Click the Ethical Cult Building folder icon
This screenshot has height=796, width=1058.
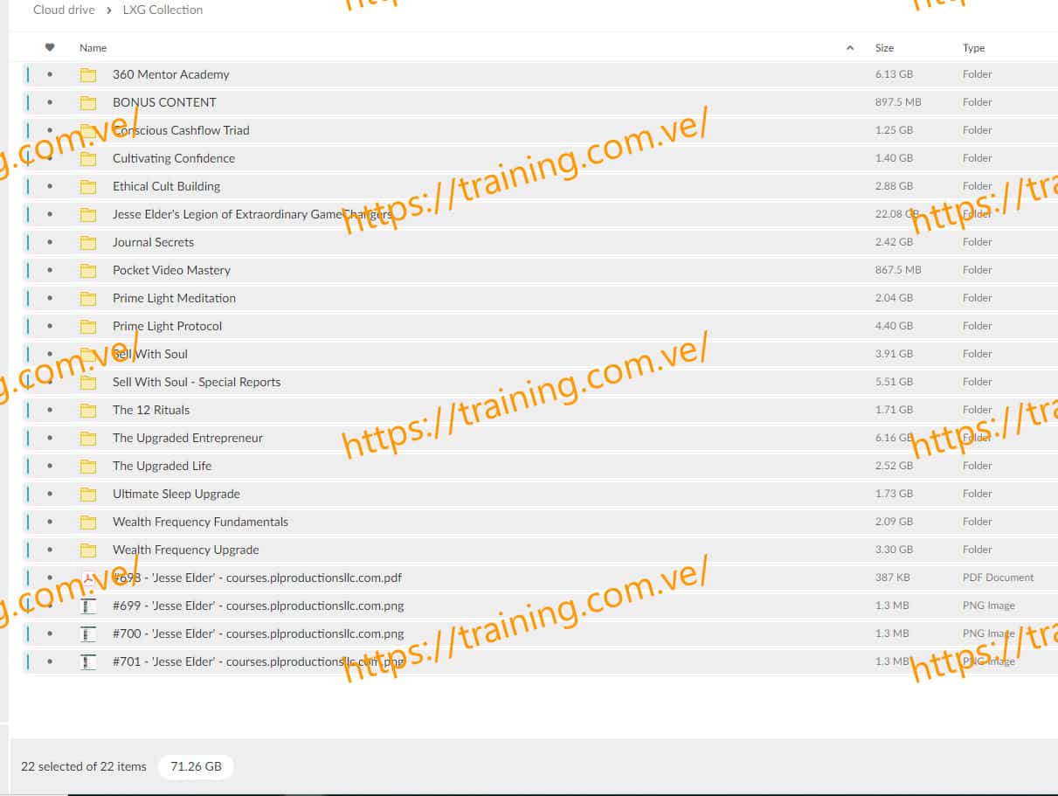[x=88, y=187]
